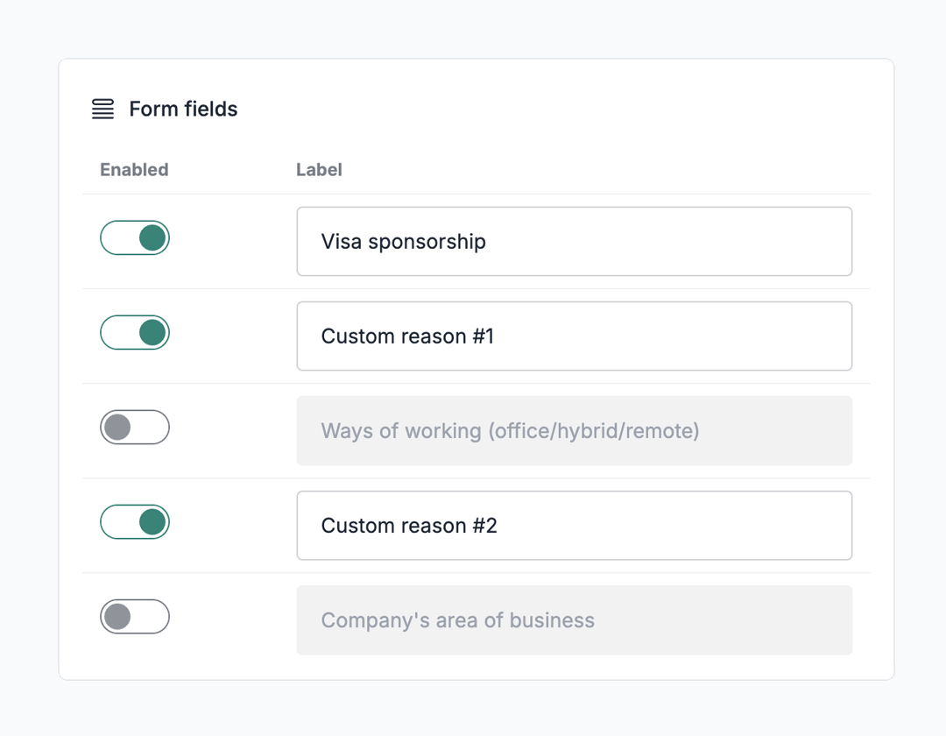Click the Enabled column header
This screenshot has height=736, width=946.
134,170
